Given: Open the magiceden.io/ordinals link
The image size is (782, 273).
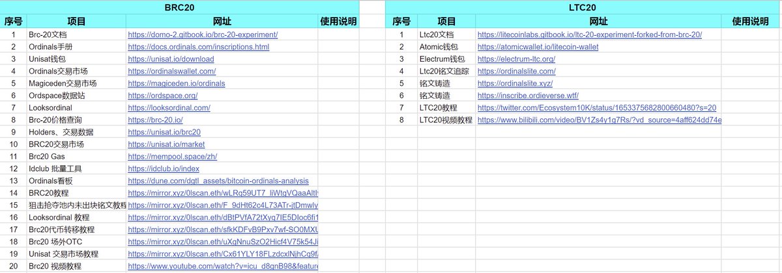Looking at the screenshot, I should pos(176,83).
